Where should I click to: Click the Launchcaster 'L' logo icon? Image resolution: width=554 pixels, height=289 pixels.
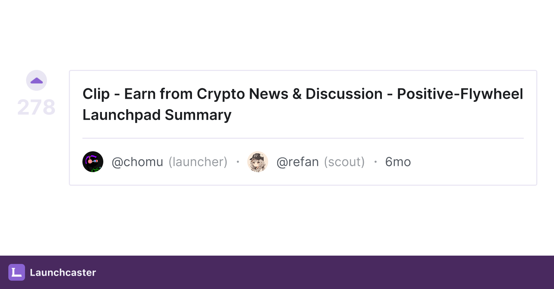pos(17,272)
